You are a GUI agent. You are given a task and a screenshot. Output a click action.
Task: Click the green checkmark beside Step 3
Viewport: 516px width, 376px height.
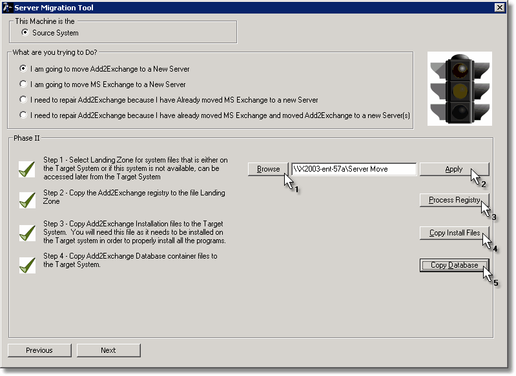[27, 233]
